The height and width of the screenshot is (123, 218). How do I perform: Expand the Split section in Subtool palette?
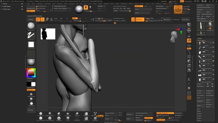[198, 109]
